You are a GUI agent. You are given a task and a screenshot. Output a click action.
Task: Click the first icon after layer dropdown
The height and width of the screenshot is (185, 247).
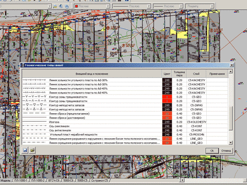55,6
